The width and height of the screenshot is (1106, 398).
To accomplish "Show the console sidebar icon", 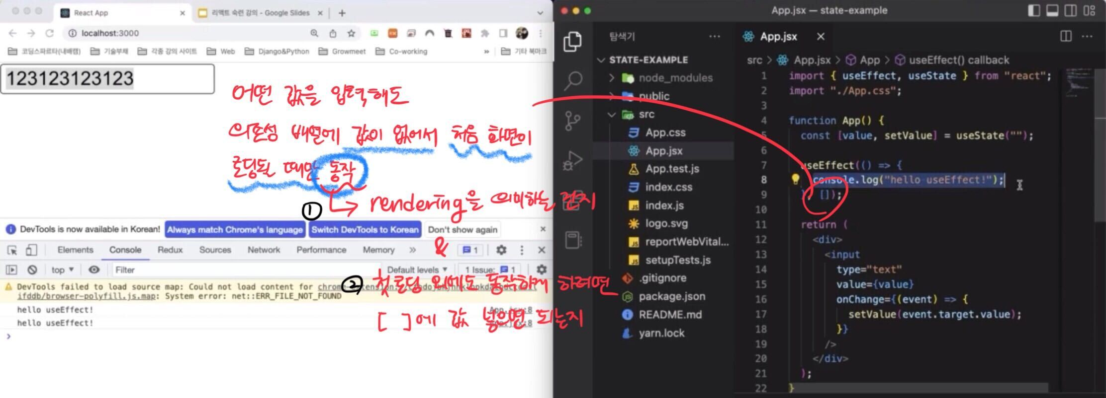I will (x=11, y=270).
